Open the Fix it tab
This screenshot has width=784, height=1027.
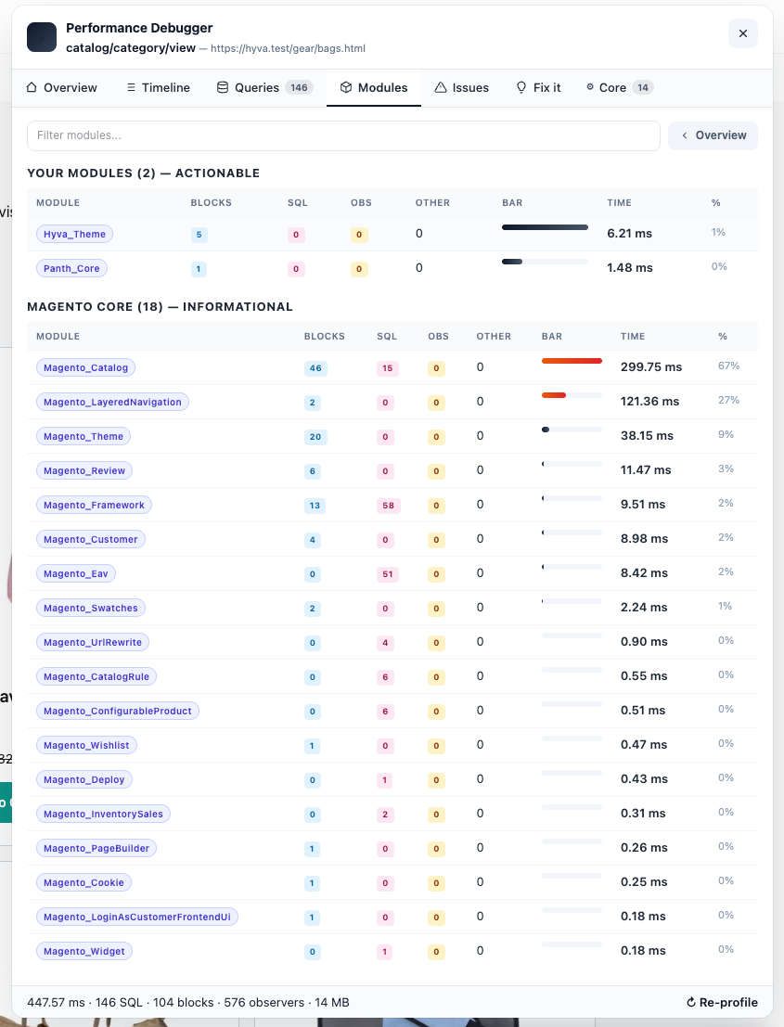[x=538, y=88]
